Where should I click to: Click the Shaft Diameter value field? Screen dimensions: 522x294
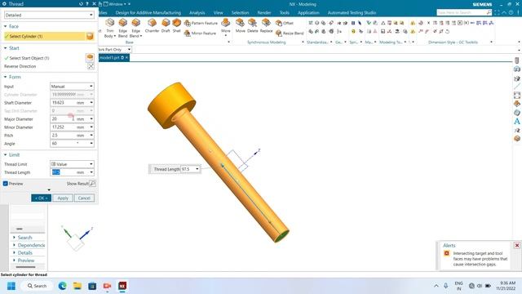coord(64,103)
